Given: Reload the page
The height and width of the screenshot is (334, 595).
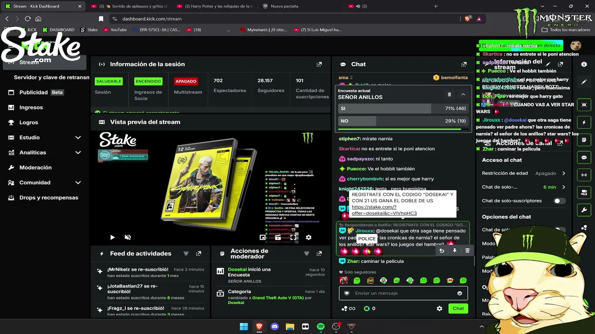Looking at the screenshot, I should pos(28,19).
